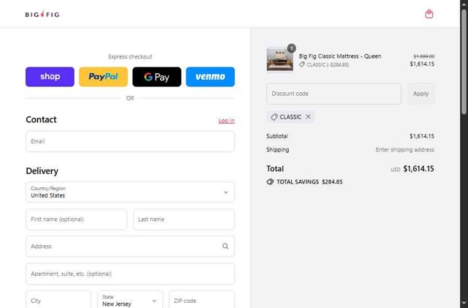Click the mattress product thumbnail
The image size is (468, 308).
click(x=279, y=60)
